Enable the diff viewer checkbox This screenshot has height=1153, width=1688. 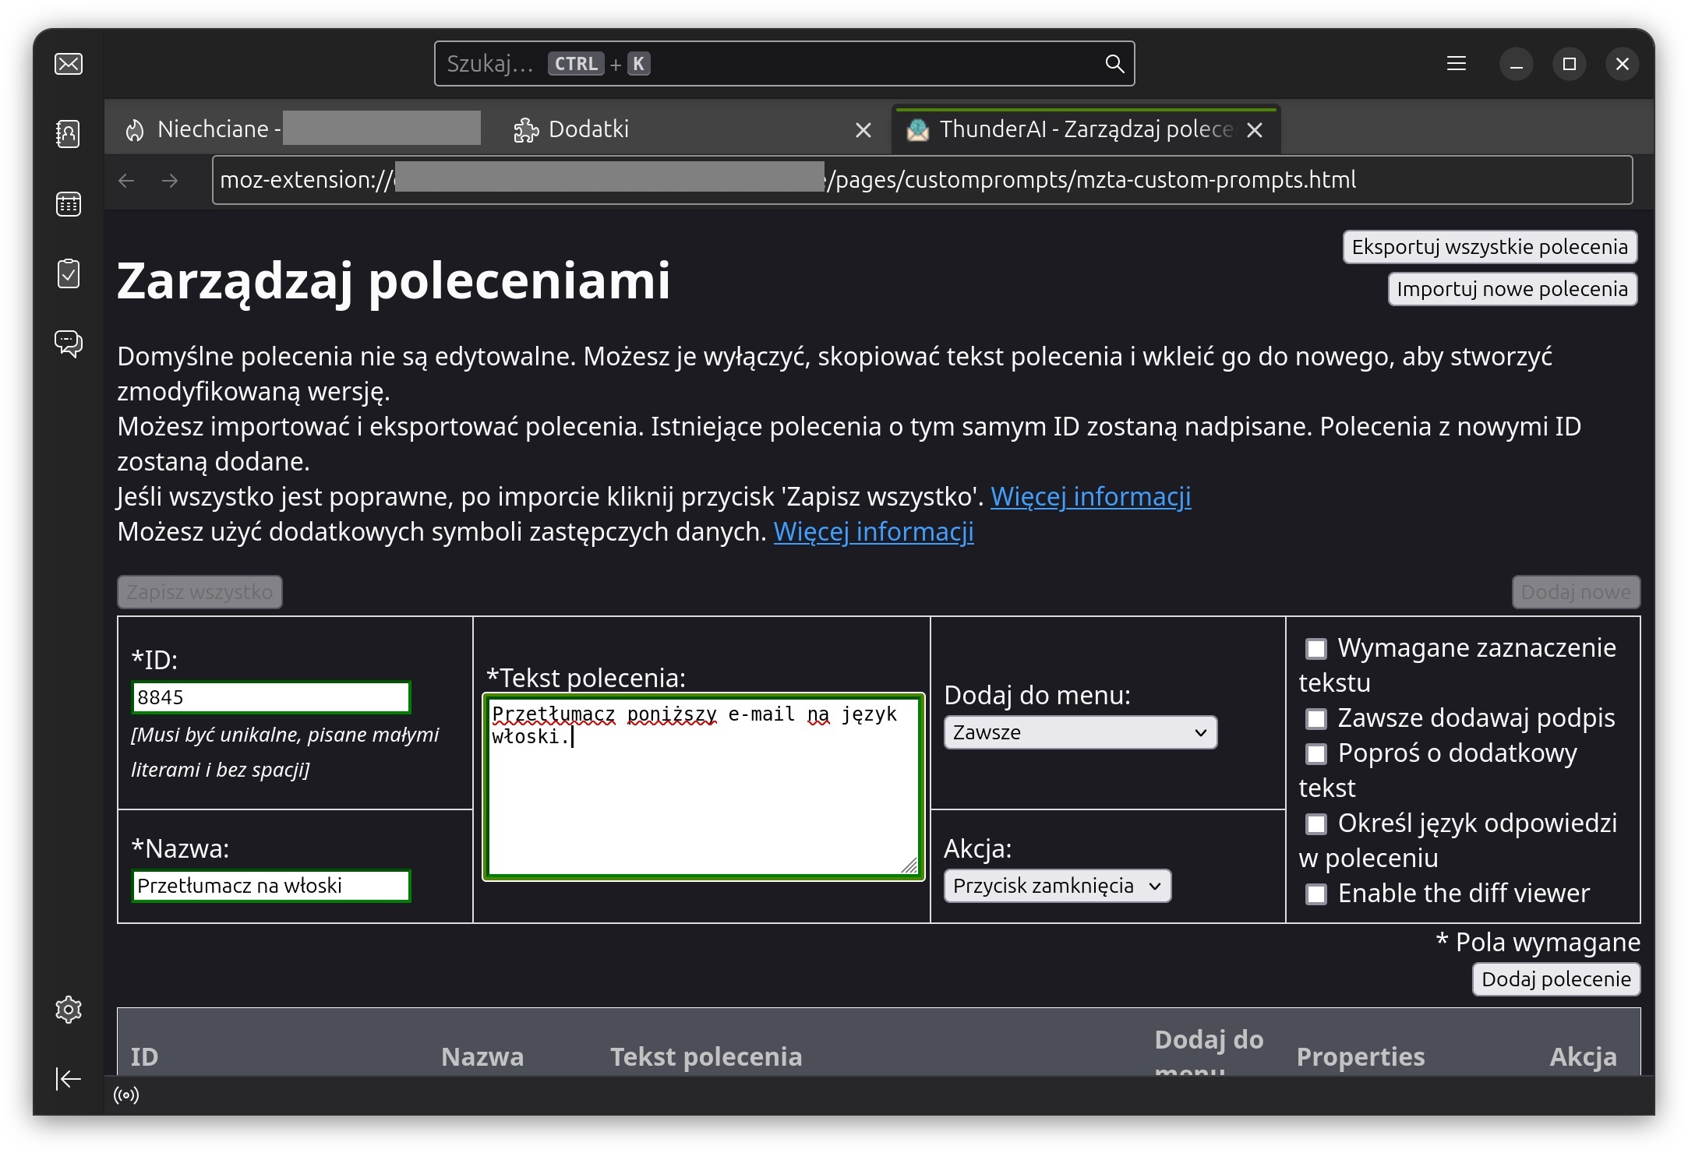1317,894
